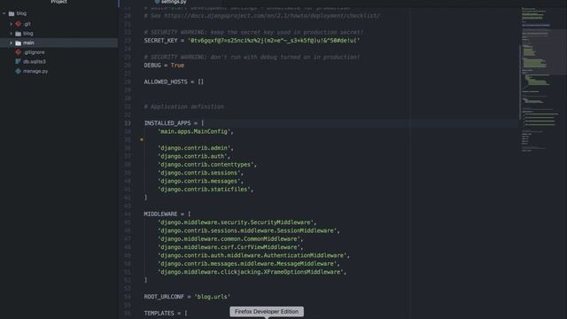This screenshot has width=567, height=319.
Task: Click 'django.contrib.sessions' app string
Action: tap(198, 173)
